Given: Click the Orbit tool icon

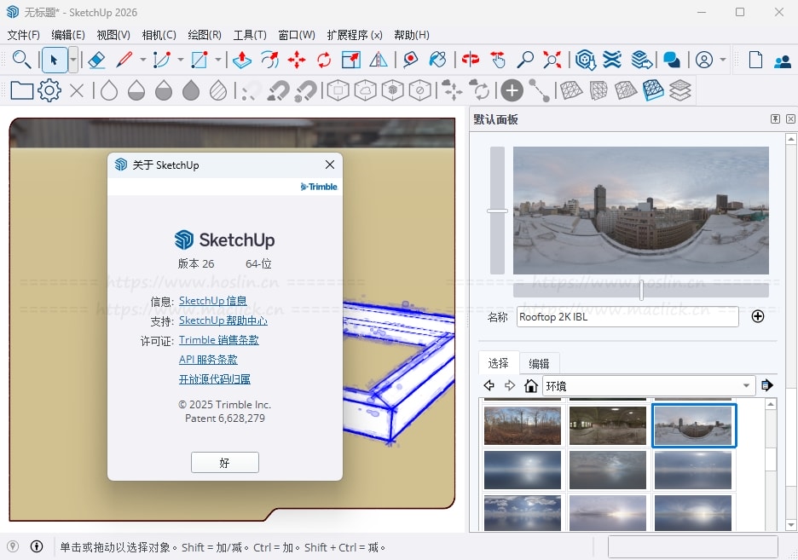Looking at the screenshot, I should [471, 60].
